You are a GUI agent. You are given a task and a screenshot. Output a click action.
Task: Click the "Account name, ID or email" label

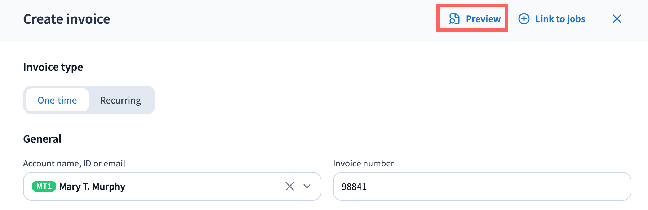pyautogui.click(x=74, y=164)
